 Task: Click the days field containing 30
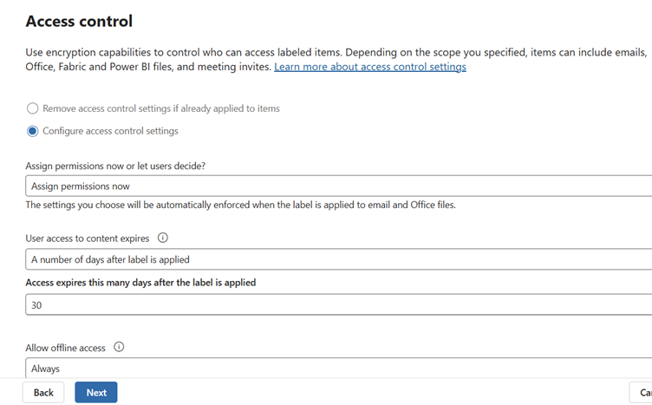pyautogui.click(x=338, y=305)
